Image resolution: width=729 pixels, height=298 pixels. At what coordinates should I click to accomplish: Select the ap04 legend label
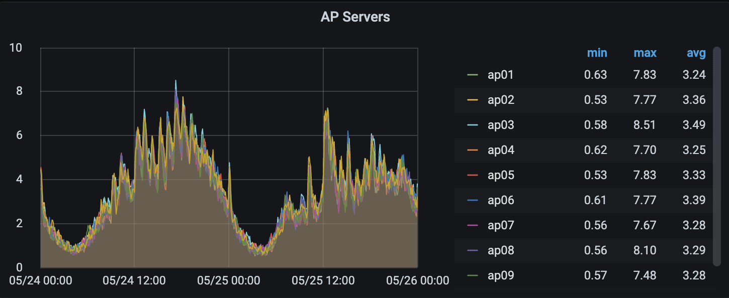click(x=500, y=150)
